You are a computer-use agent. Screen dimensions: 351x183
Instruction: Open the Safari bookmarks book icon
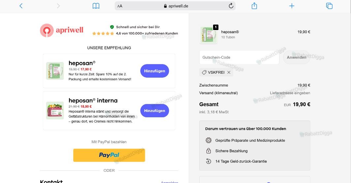click(x=96, y=6)
